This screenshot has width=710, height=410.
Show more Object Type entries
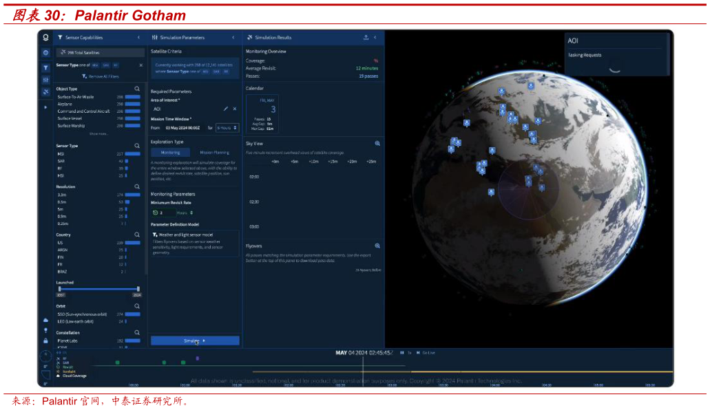(98, 134)
